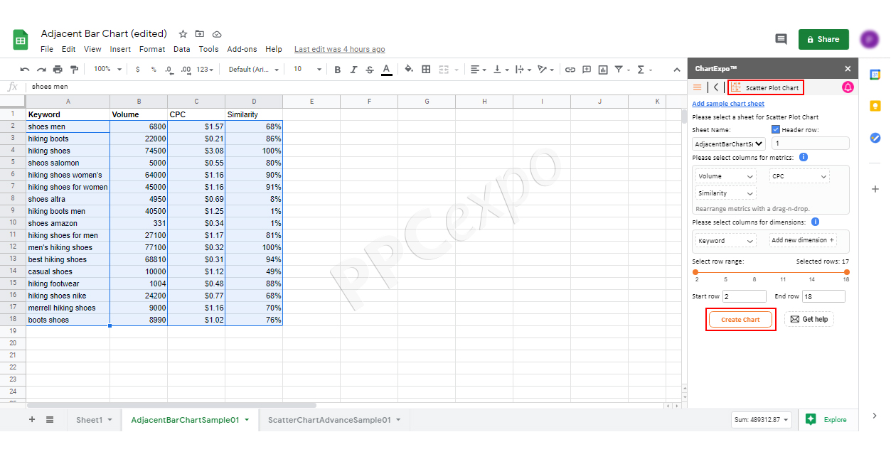Open the Keyword dimension dropdown
891x459 pixels.
click(725, 241)
